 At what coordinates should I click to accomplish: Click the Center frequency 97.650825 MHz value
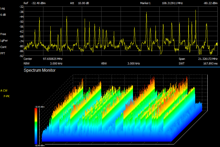pos(53,59)
